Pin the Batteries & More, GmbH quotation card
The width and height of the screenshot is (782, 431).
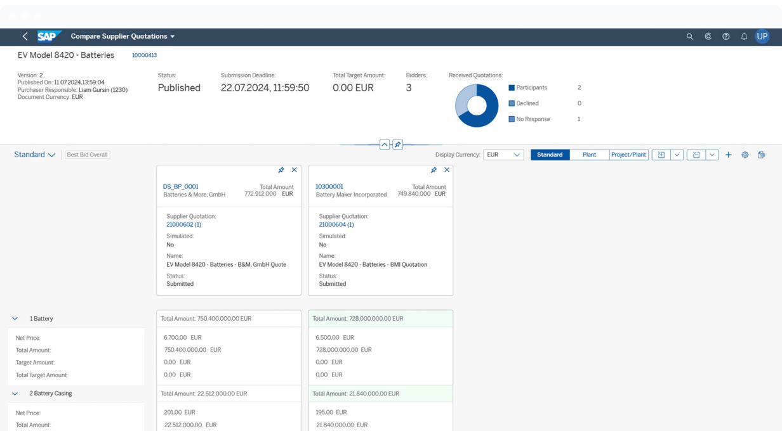coord(281,170)
